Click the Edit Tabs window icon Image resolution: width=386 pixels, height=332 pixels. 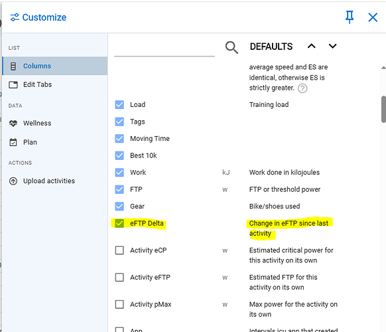click(13, 84)
